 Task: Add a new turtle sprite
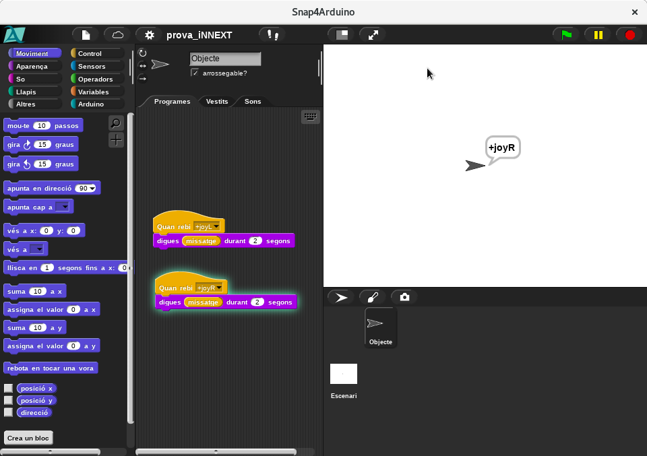[x=341, y=297]
